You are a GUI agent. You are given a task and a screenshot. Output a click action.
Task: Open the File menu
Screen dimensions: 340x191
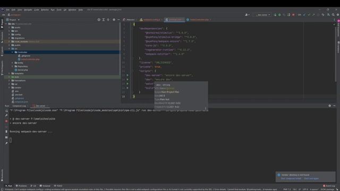pos(7,10)
